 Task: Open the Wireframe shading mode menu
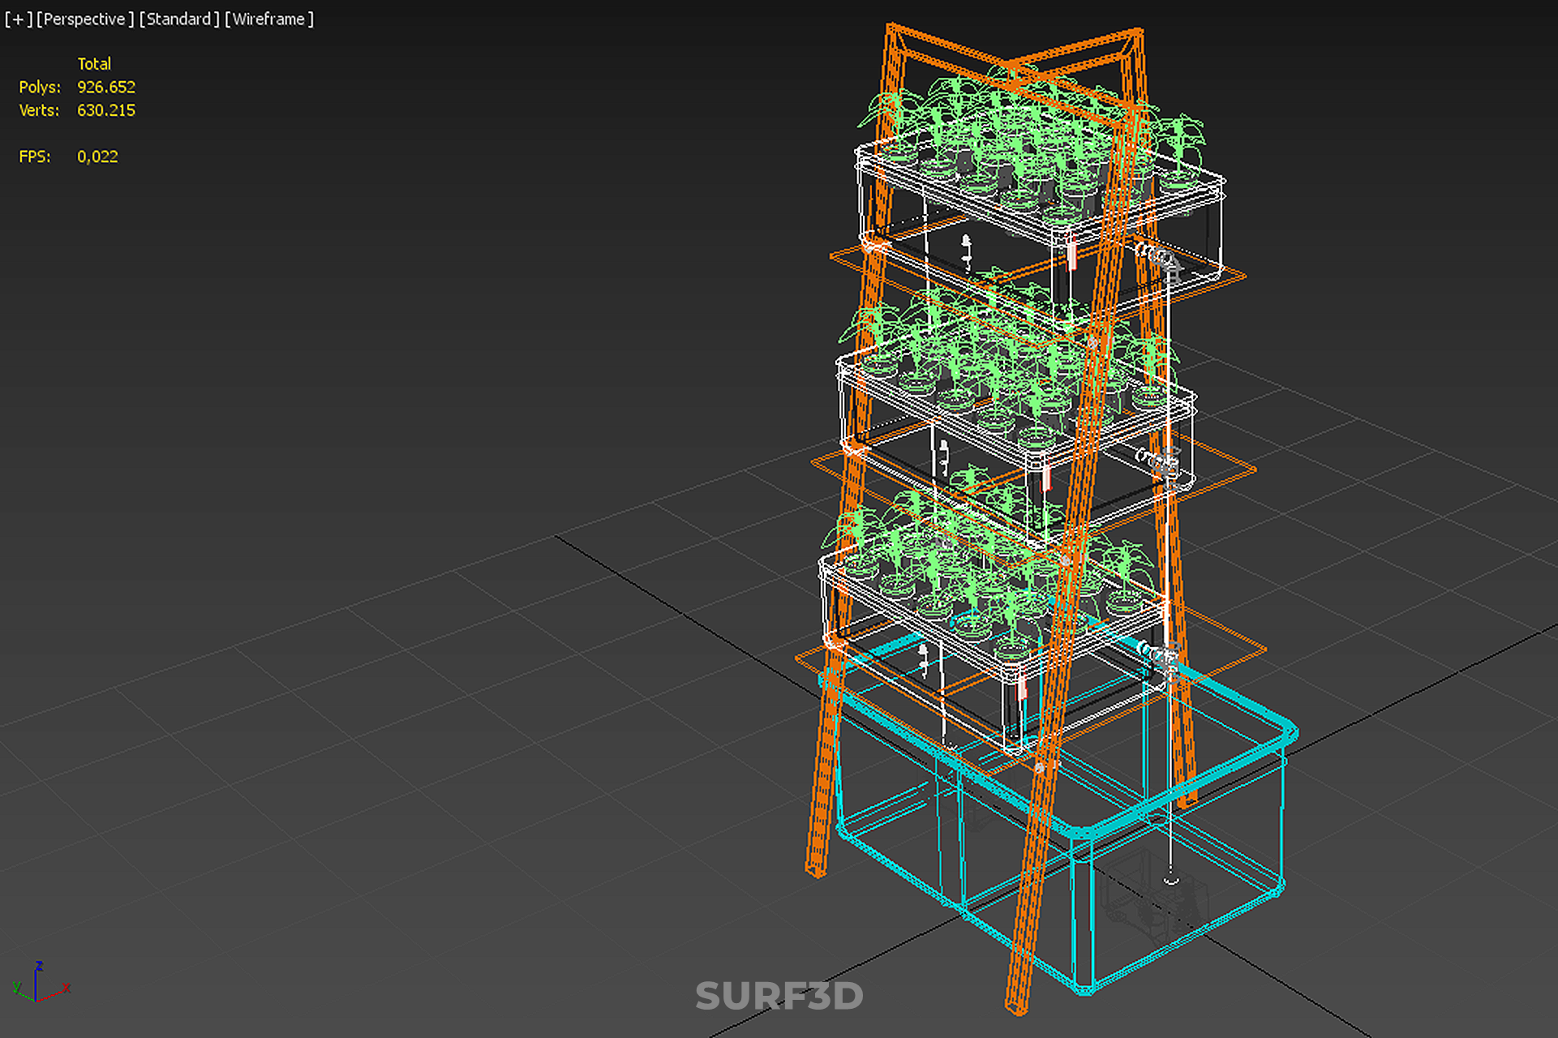click(268, 19)
